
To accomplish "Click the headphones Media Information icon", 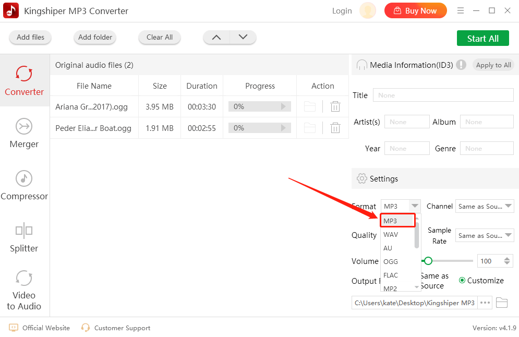I will (x=362, y=65).
